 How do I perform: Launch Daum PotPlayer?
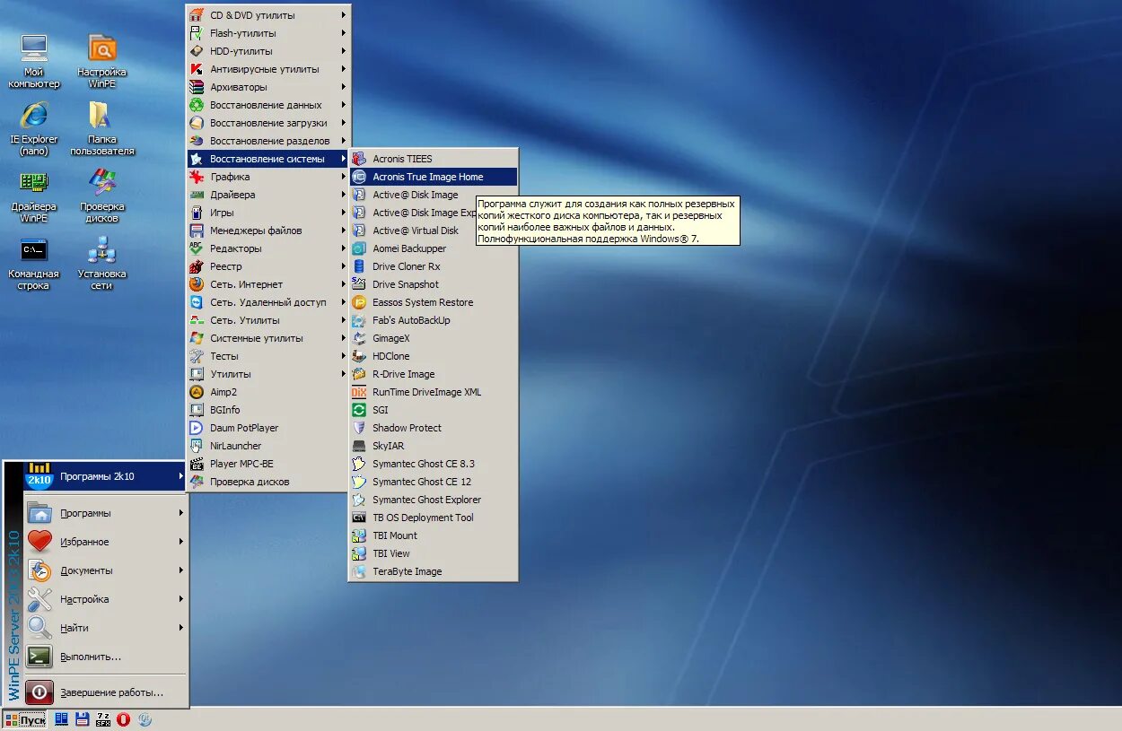click(x=267, y=428)
